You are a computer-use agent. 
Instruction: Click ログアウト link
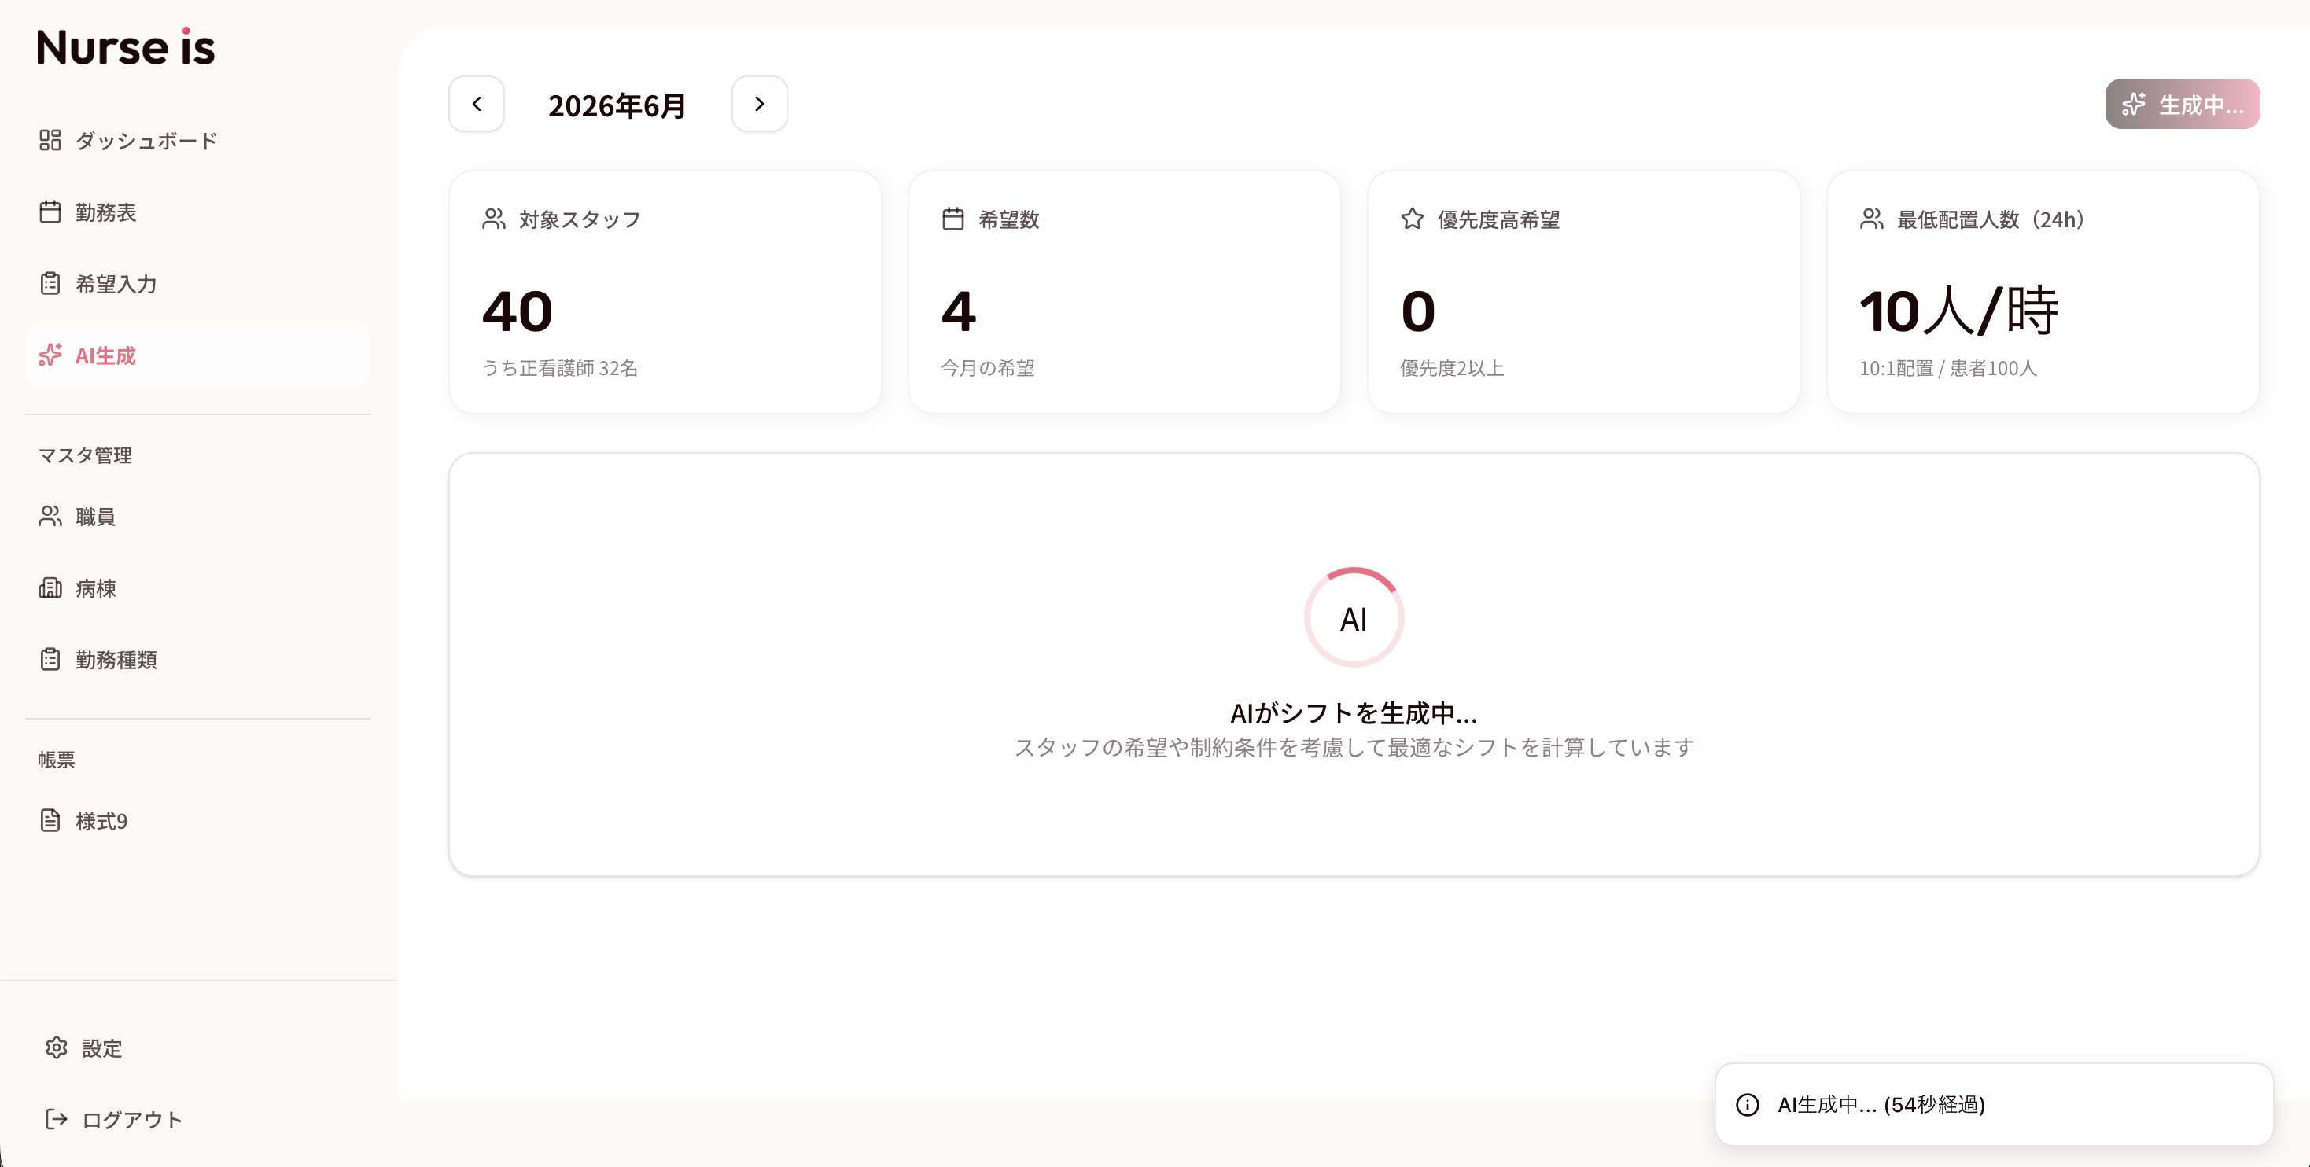point(197,1118)
